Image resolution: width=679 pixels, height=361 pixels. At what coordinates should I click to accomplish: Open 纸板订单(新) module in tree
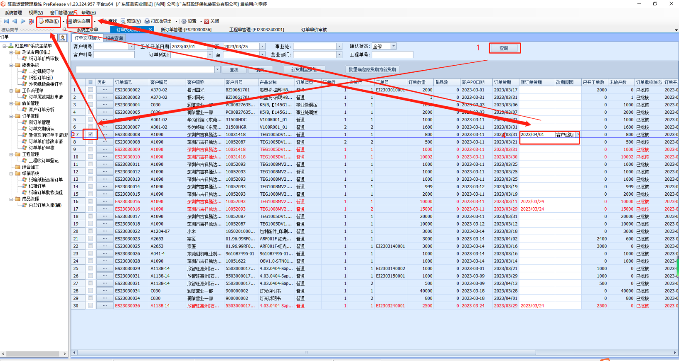(x=41, y=78)
